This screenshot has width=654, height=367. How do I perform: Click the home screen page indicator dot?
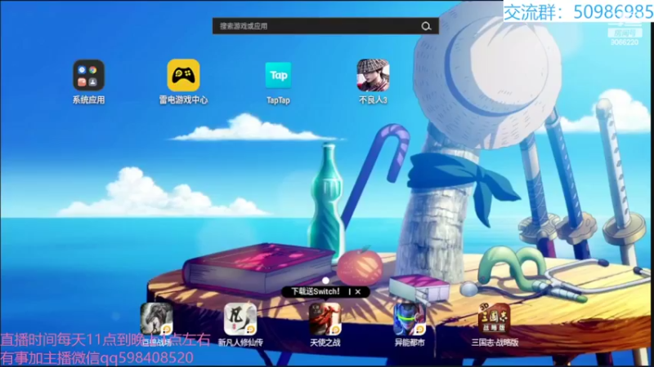(x=325, y=281)
